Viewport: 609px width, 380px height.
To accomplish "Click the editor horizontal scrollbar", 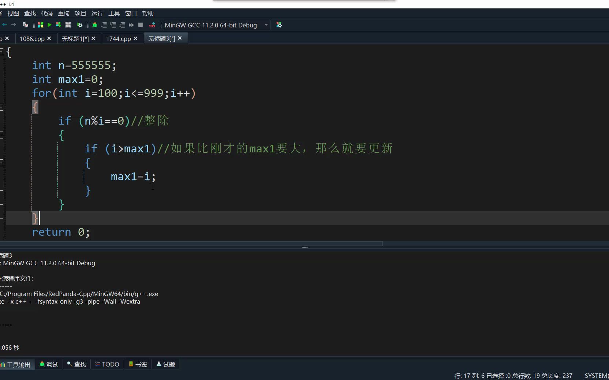I will [x=191, y=244].
